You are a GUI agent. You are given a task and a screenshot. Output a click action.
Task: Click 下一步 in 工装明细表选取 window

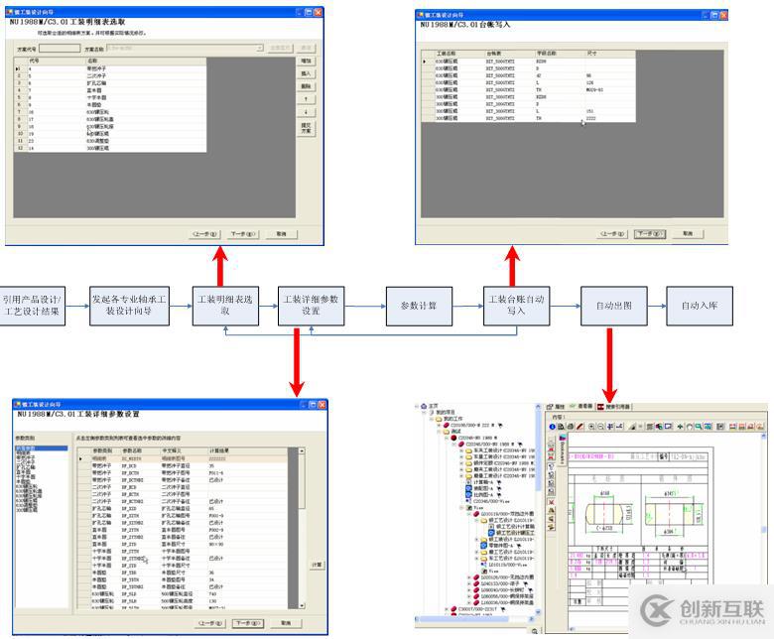(x=243, y=234)
